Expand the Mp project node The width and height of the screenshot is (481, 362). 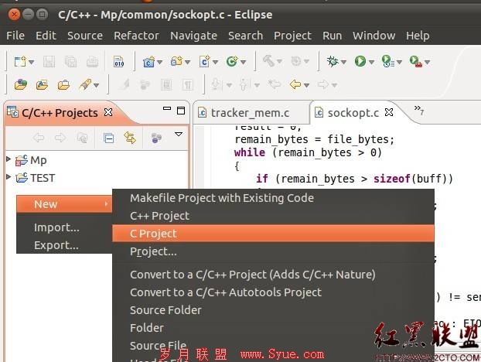pos(9,159)
